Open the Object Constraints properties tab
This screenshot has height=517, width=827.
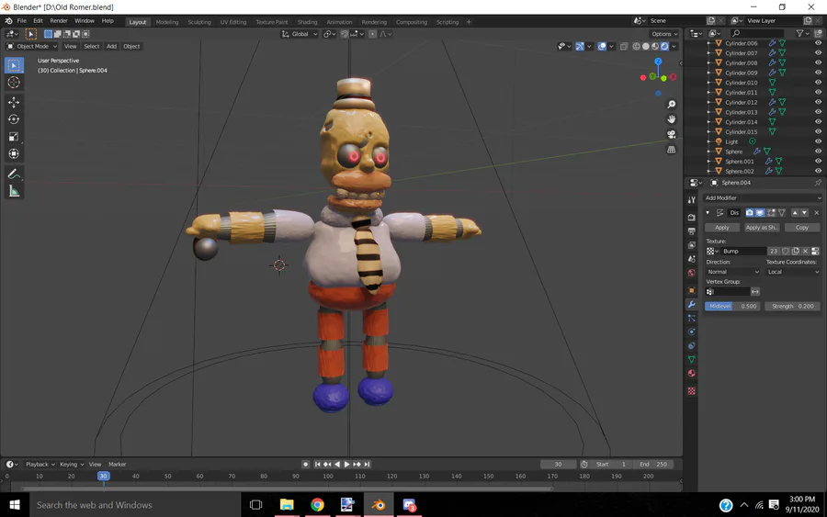click(x=691, y=345)
